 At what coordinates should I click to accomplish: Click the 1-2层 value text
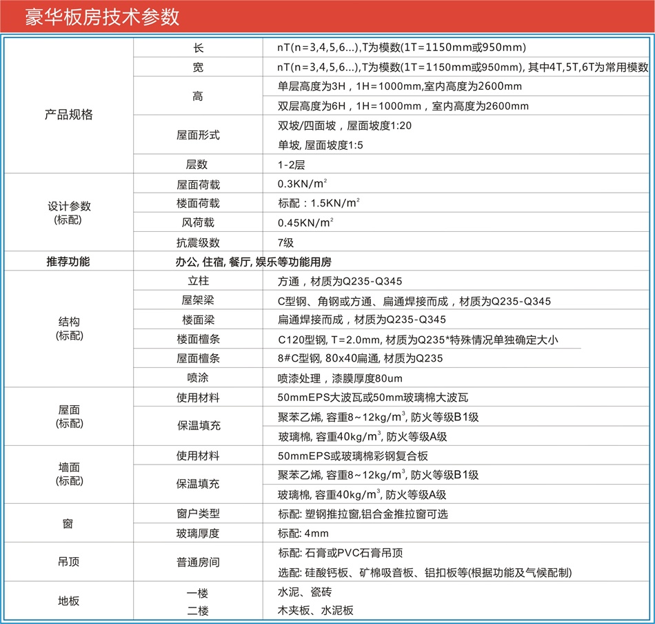click(291, 165)
